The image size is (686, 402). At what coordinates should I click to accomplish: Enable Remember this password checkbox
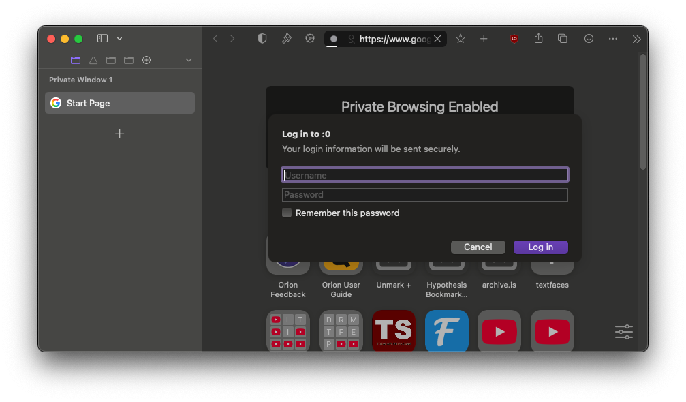pyautogui.click(x=287, y=213)
